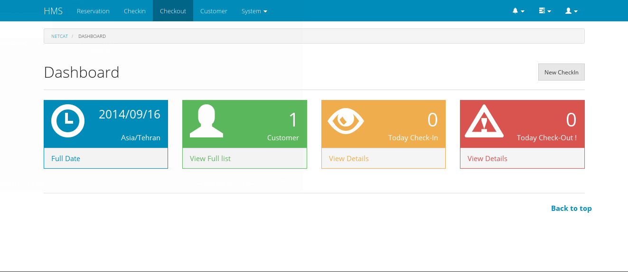This screenshot has width=628, height=272.
Task: Click the clock icon on date card
Action: coord(68,120)
